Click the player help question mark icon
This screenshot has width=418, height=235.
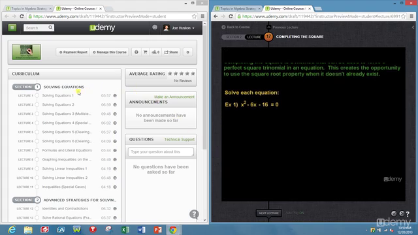coord(408,213)
